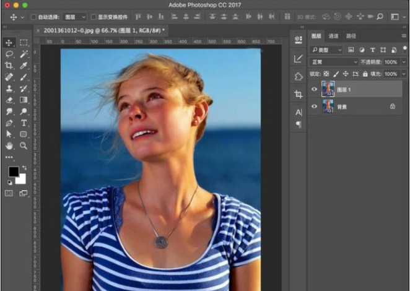
Task: Enable the 自动选择 checkbox
Action: click(33, 17)
